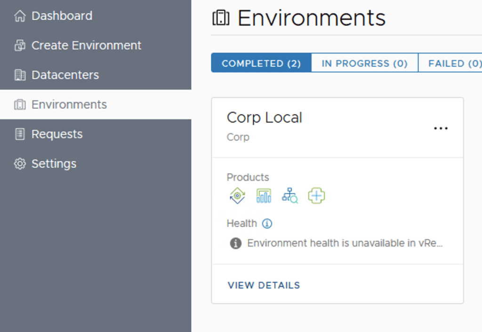Click VIEW DETAILS on the Corp Local card

pos(264,285)
